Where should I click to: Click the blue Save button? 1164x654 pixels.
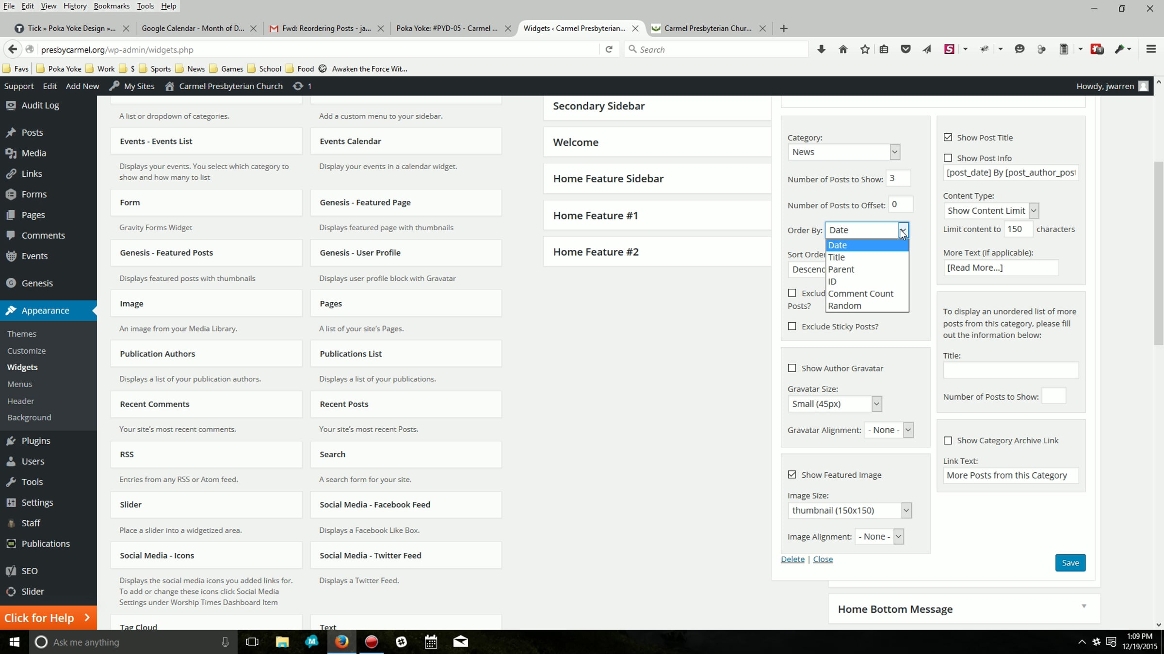point(1070,563)
